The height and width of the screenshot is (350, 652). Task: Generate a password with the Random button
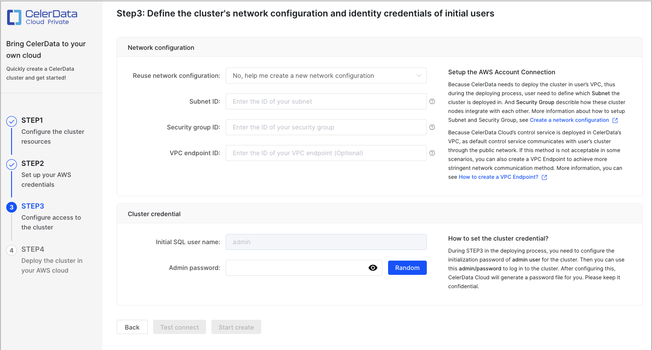pyautogui.click(x=407, y=267)
